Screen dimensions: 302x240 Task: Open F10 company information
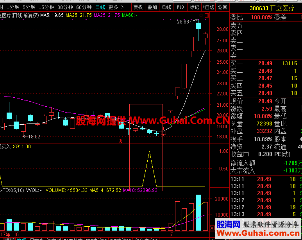click(180, 7)
